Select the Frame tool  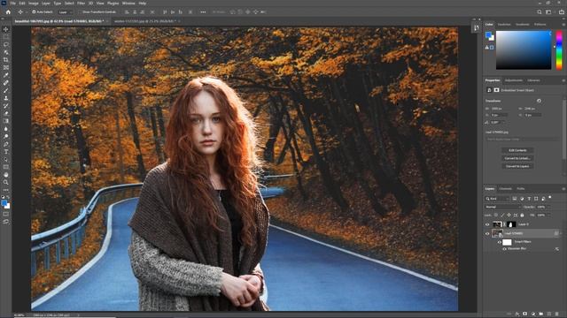click(6, 67)
